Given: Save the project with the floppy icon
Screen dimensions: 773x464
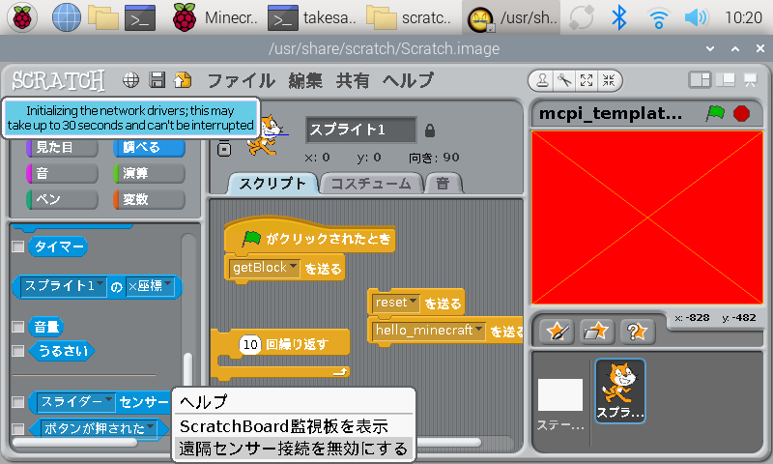Looking at the screenshot, I should click(157, 80).
